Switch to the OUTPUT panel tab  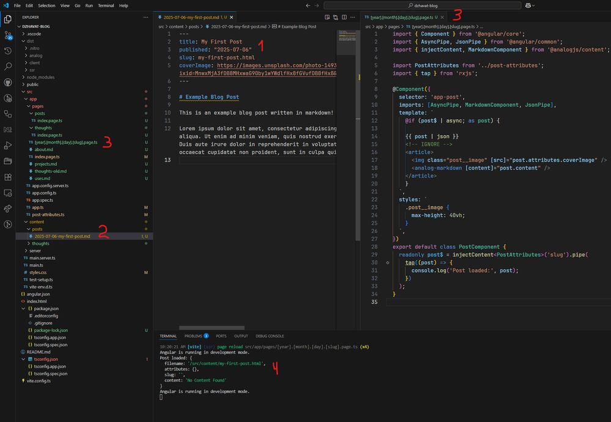(241, 336)
